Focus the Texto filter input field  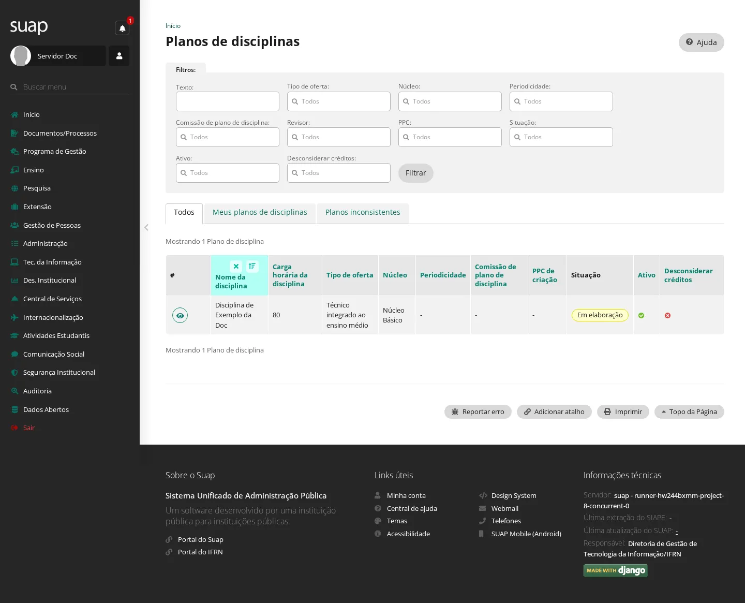click(x=228, y=101)
